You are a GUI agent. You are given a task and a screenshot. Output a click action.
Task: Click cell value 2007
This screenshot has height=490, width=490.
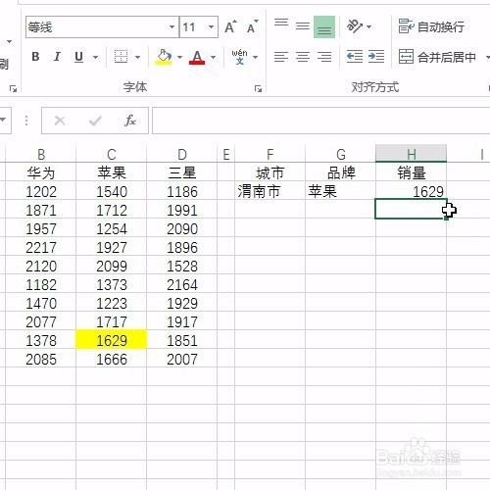(x=182, y=359)
